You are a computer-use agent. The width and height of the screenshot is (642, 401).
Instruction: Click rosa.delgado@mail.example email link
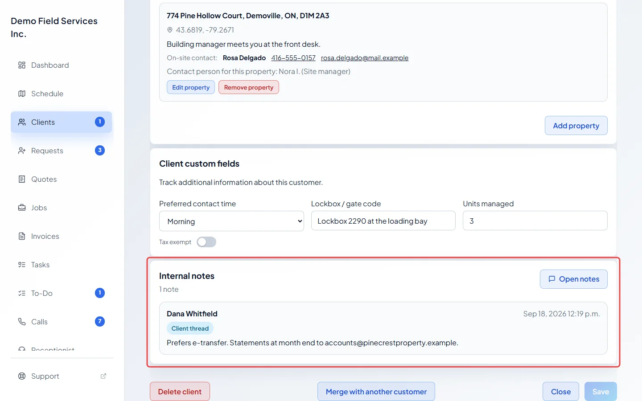tap(365, 58)
